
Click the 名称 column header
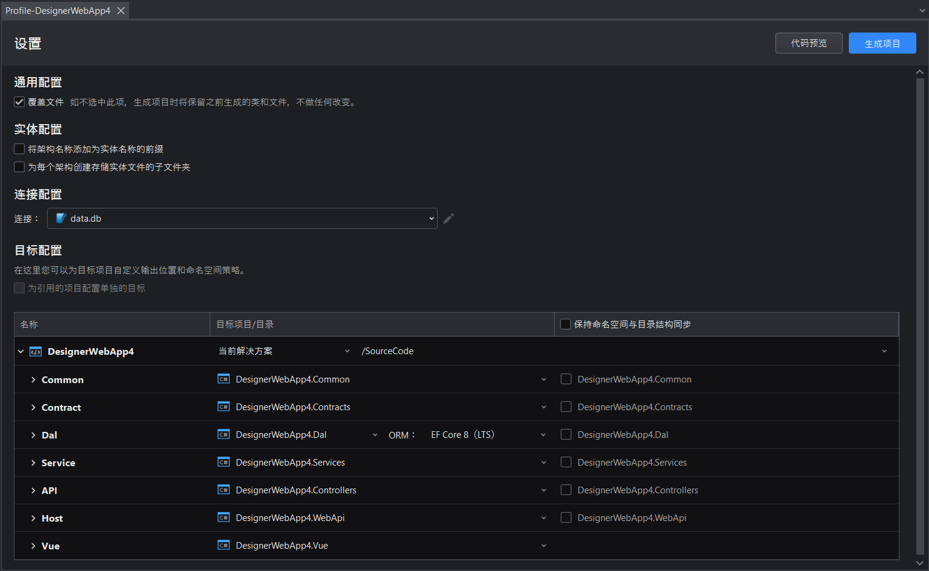coord(112,324)
